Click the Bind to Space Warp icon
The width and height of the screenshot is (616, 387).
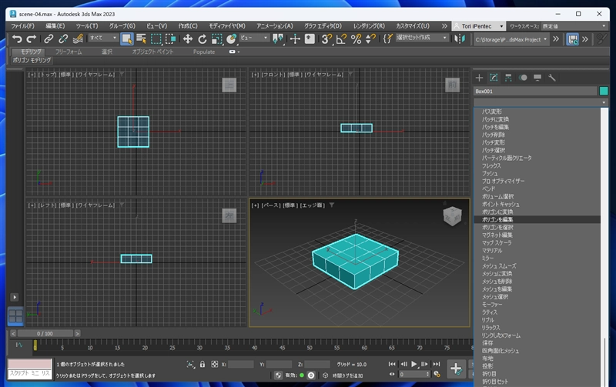point(78,38)
